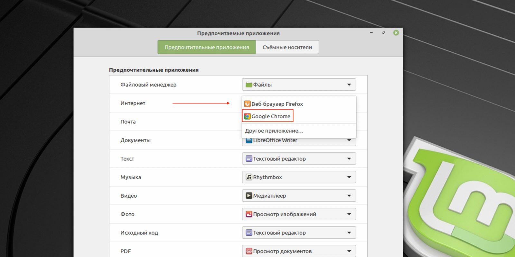
Task: Select Другое приложение… option
Action: pyautogui.click(x=299, y=131)
